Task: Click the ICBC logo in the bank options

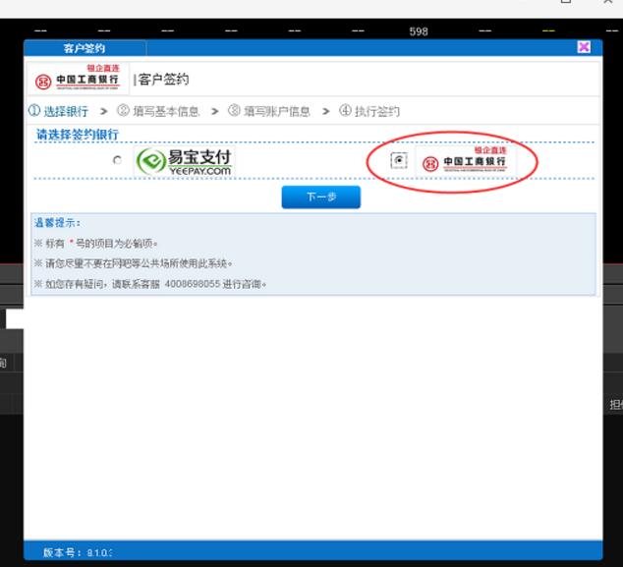Action: point(466,160)
